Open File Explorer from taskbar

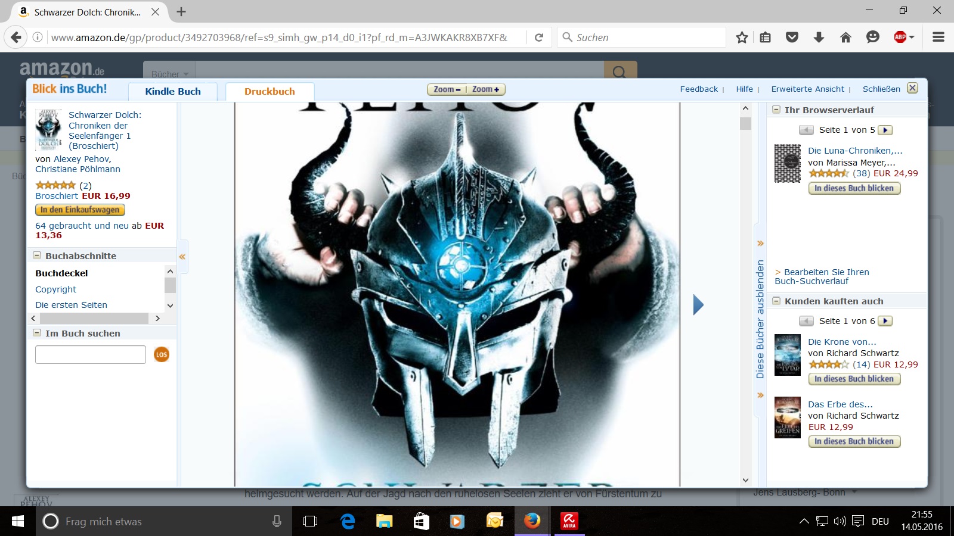click(385, 522)
